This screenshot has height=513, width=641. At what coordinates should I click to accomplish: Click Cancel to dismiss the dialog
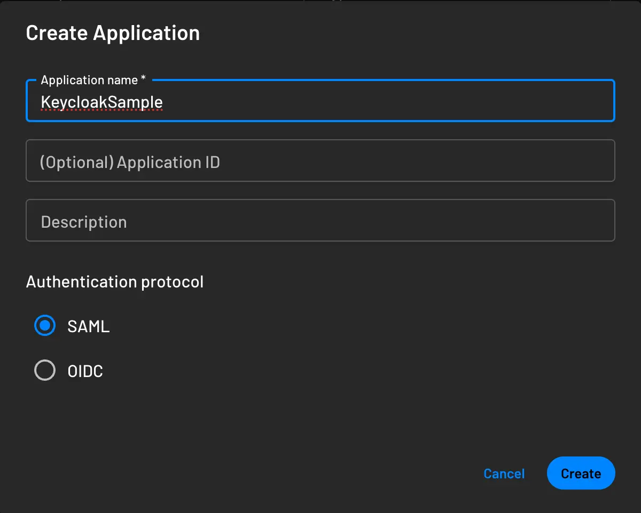click(504, 474)
